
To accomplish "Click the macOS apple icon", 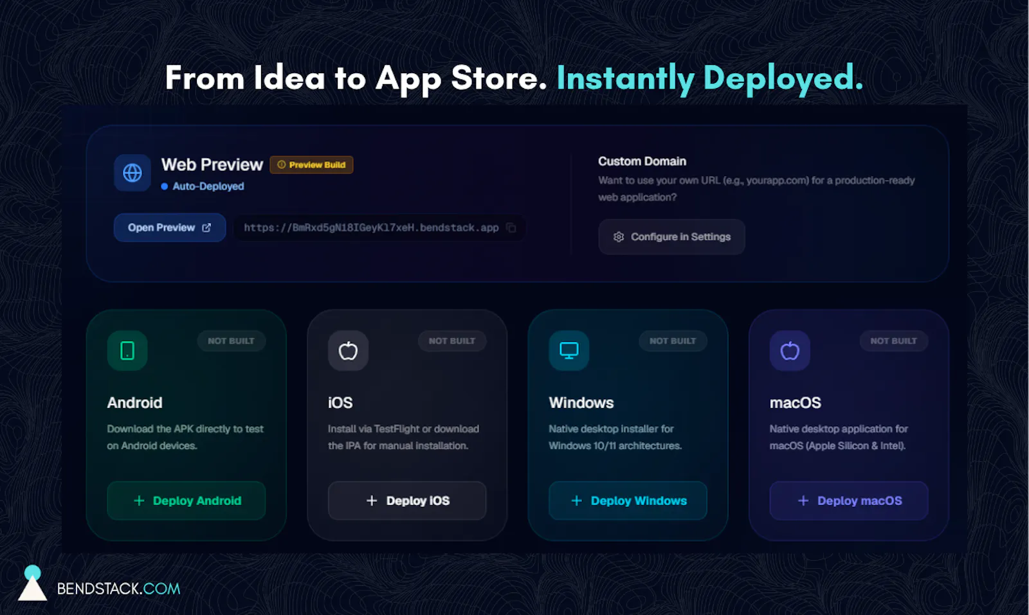I will point(790,351).
